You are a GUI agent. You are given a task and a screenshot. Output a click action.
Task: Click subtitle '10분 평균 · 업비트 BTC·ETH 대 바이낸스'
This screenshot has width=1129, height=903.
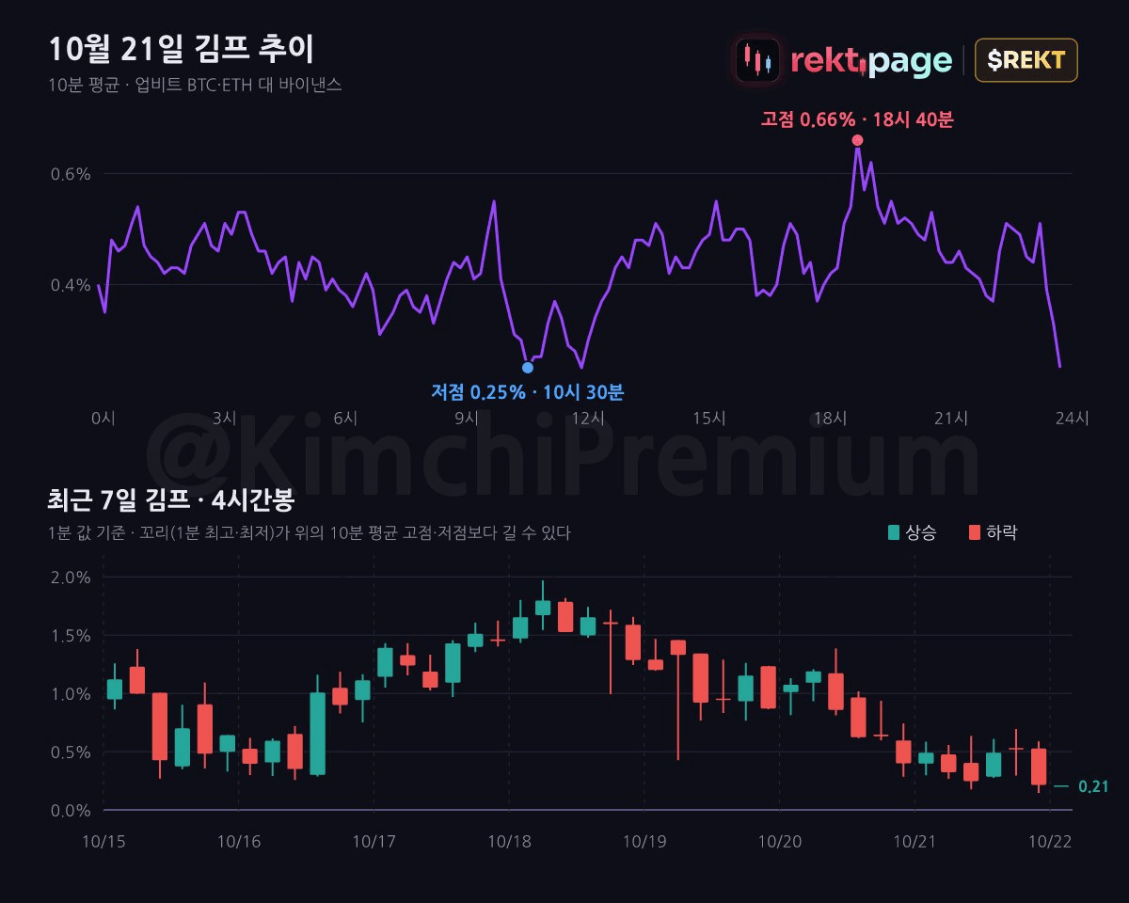tap(195, 86)
